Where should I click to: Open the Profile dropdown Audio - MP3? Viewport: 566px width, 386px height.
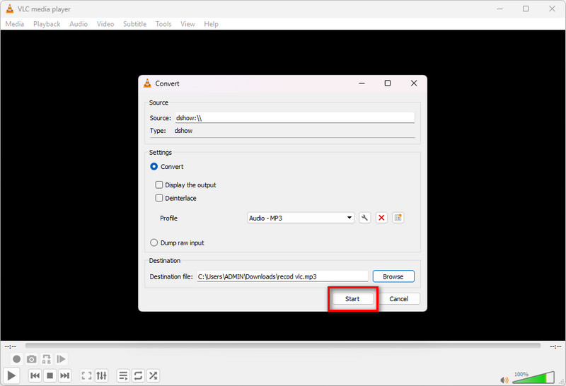point(301,218)
